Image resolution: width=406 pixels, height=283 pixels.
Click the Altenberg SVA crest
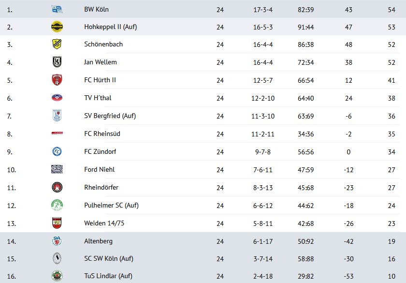(57, 241)
